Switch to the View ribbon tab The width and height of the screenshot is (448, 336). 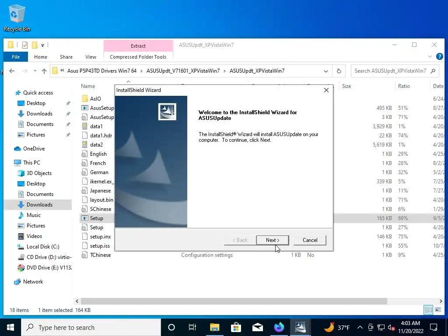pos(91,57)
